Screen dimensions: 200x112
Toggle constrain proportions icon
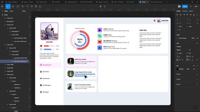coord(197,23)
